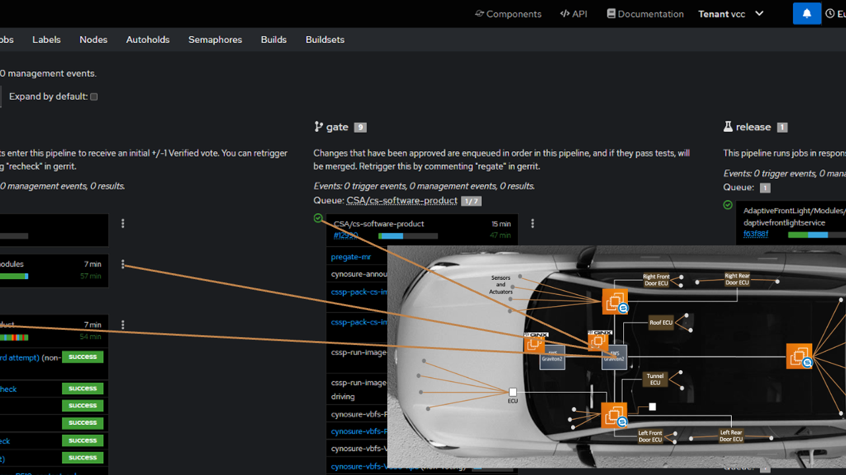The height and width of the screenshot is (475, 846).
Task: Click the flask icon beside the release pipeline
Action: click(x=728, y=127)
